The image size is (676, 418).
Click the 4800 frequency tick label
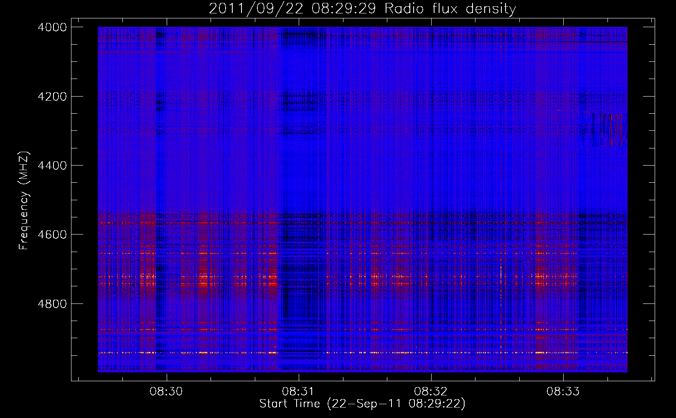click(x=52, y=304)
